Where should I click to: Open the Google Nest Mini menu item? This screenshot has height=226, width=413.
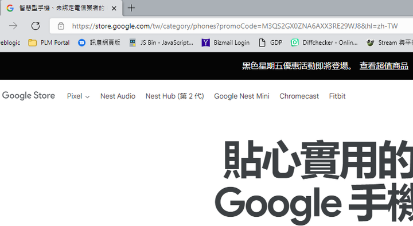click(x=241, y=96)
